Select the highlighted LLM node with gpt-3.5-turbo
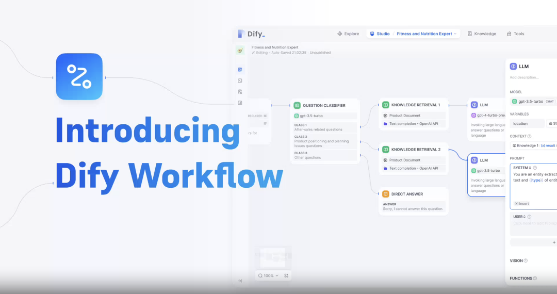This screenshot has width=557, height=294. click(x=487, y=175)
